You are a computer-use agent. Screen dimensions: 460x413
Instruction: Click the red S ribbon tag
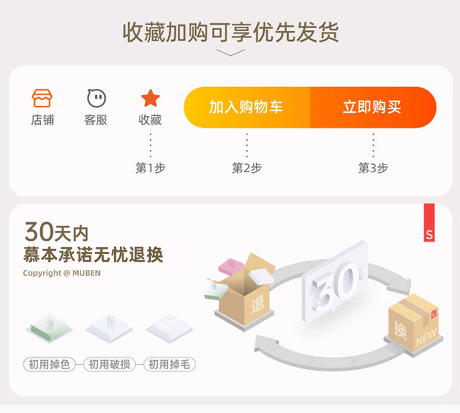(x=429, y=223)
